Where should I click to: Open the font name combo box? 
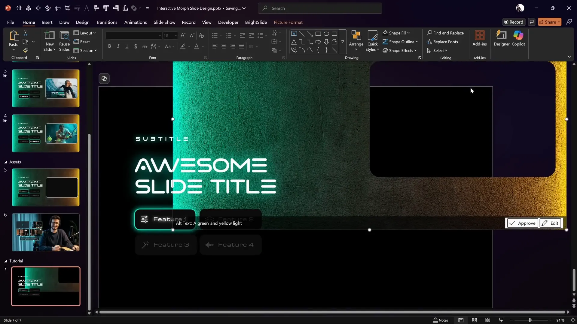[134, 35]
